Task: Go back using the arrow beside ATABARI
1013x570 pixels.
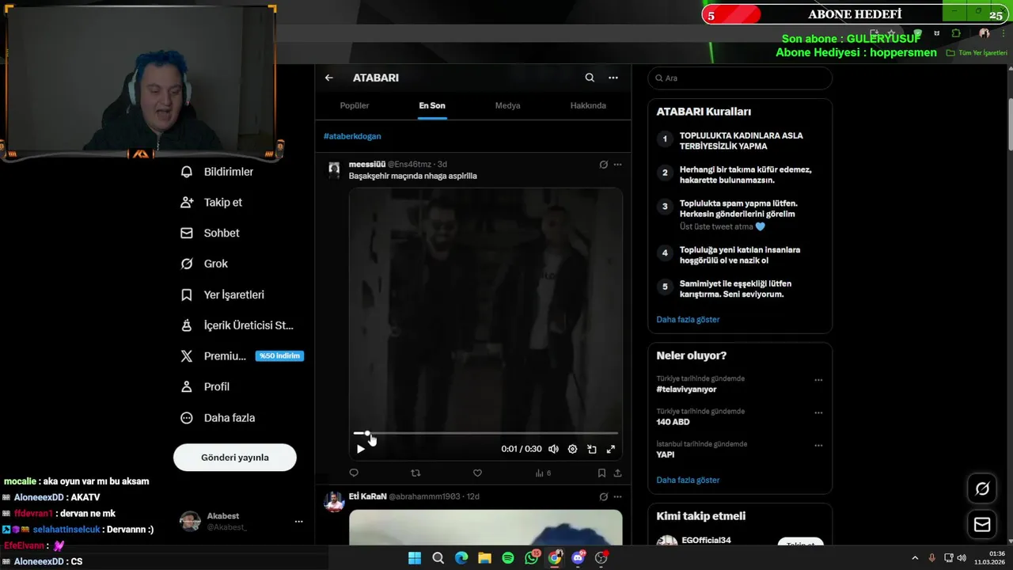Action: (329, 78)
